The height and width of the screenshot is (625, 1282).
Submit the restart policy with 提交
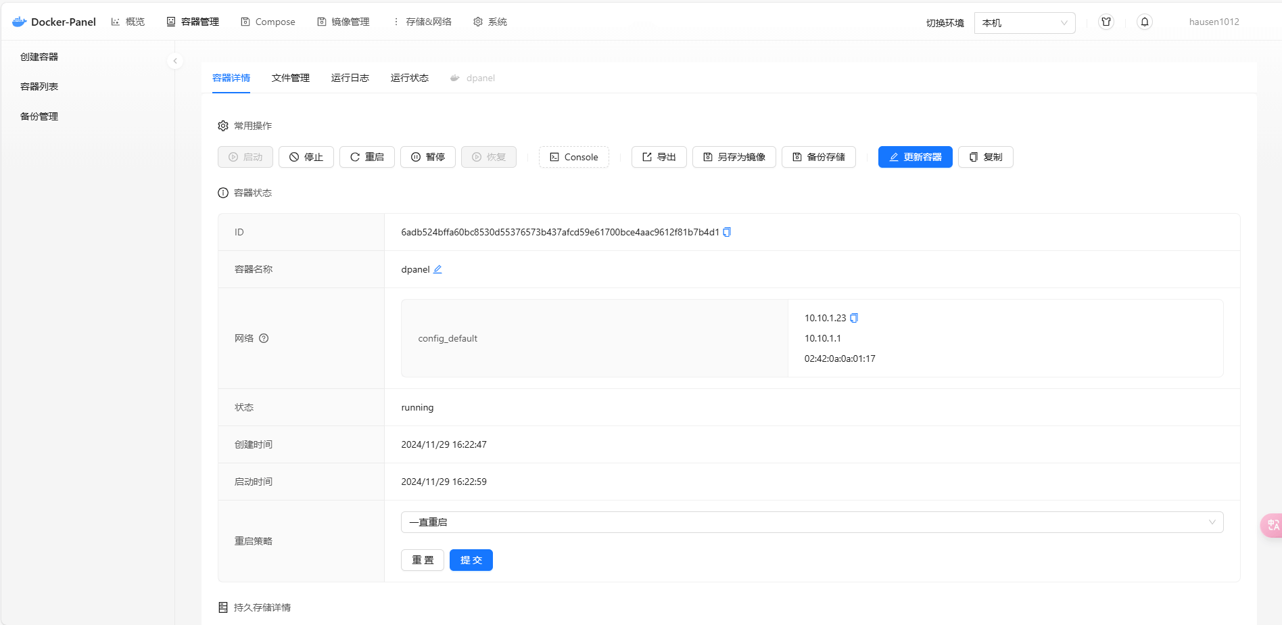[471, 559]
